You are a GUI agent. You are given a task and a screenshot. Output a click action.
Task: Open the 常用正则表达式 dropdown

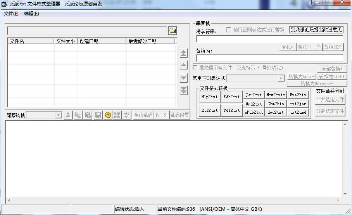coord(281,78)
